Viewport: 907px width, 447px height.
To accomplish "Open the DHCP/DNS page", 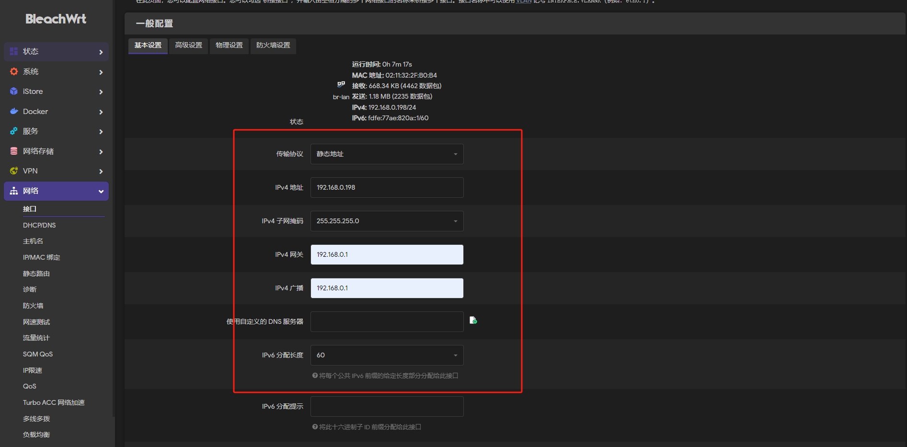I will 39,225.
